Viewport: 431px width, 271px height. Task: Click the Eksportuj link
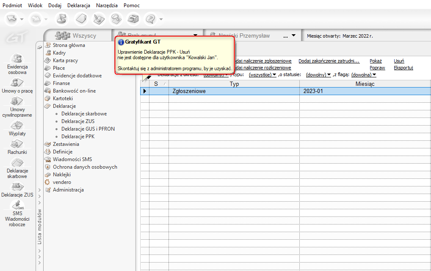(403, 68)
